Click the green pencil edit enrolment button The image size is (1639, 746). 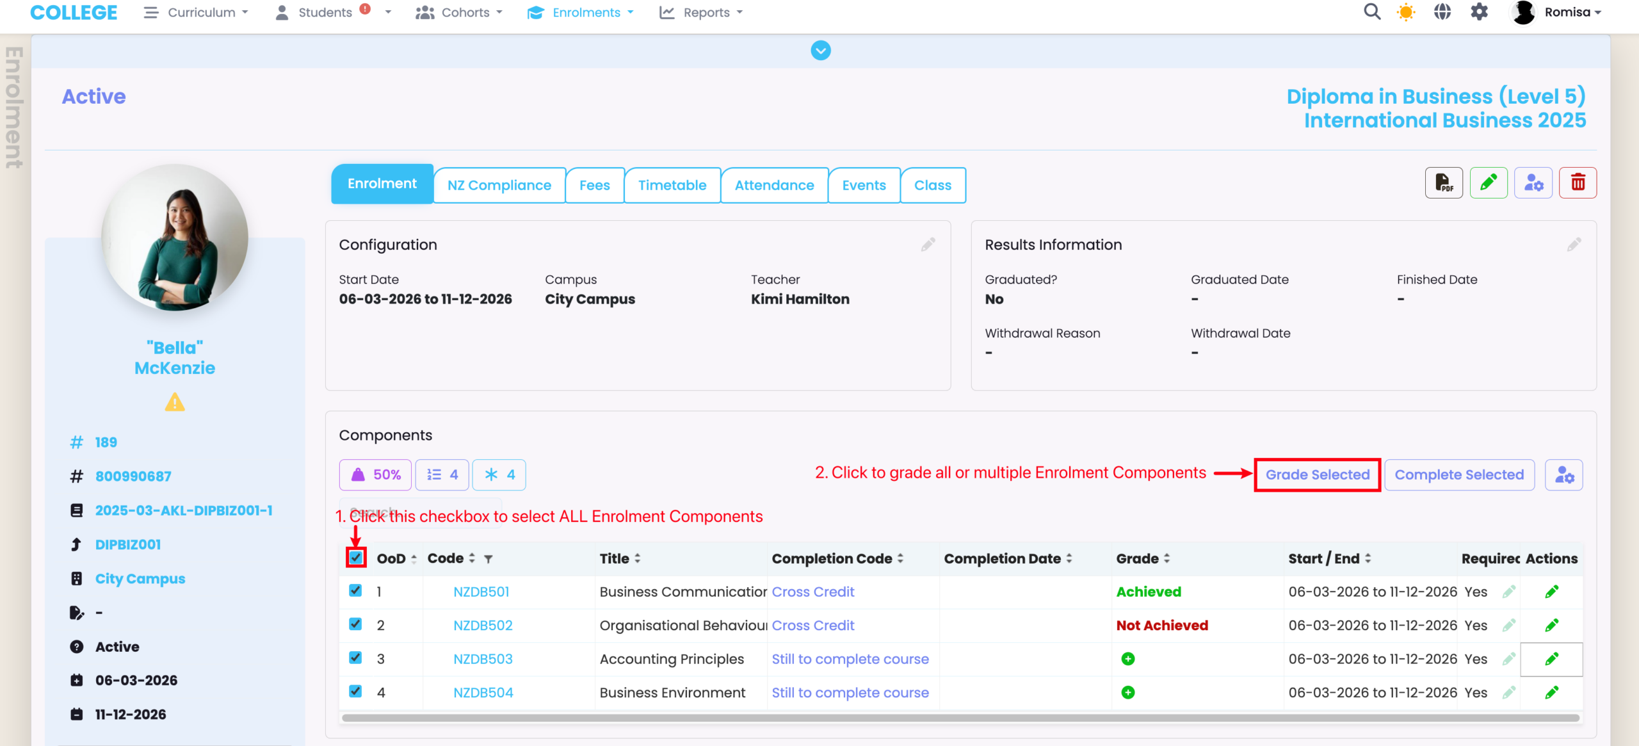[1488, 183]
